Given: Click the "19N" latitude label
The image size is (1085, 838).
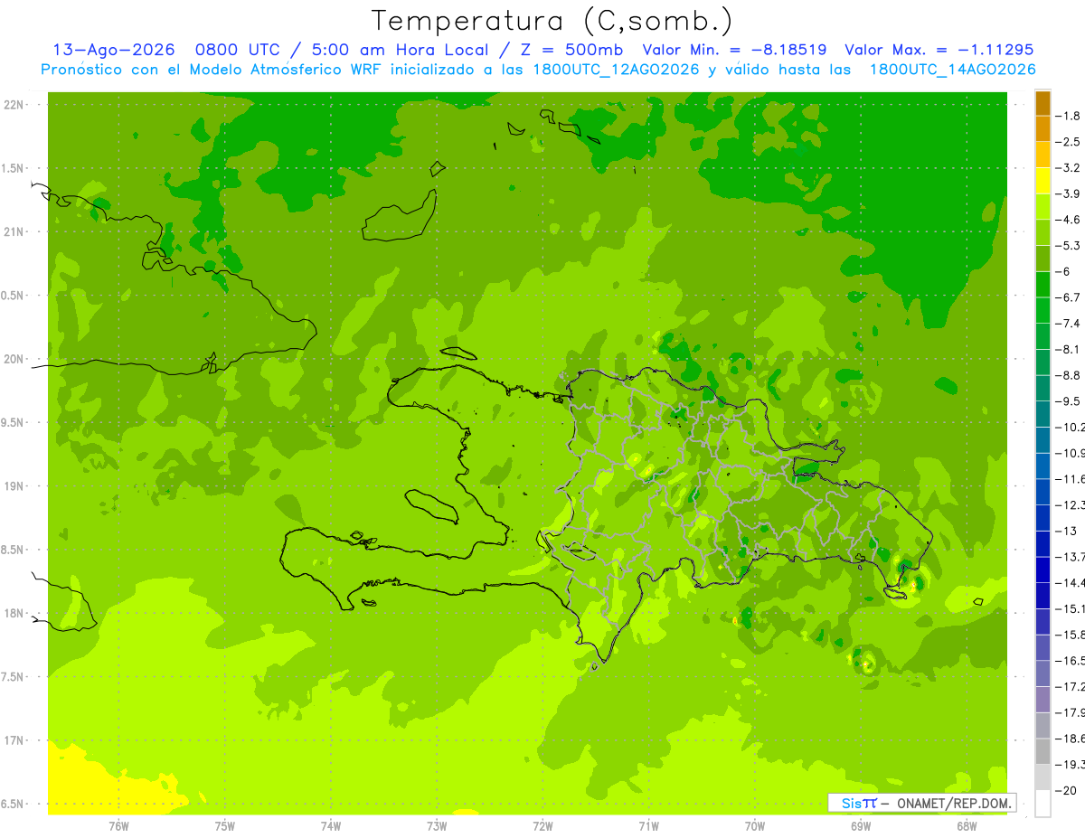Looking at the screenshot, I should [x=14, y=486].
